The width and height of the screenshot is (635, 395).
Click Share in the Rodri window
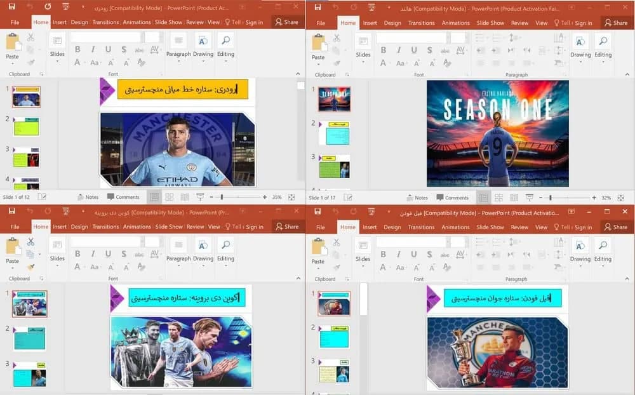[x=287, y=22]
